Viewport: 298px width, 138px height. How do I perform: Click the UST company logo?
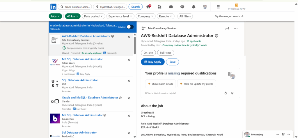point(55,84)
